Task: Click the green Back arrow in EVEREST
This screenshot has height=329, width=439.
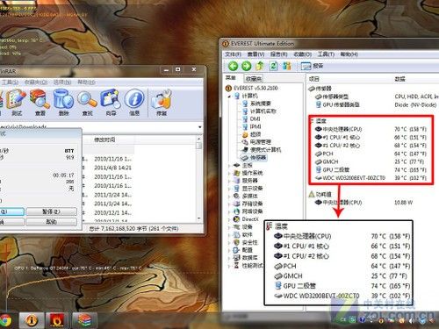Action: (x=233, y=66)
